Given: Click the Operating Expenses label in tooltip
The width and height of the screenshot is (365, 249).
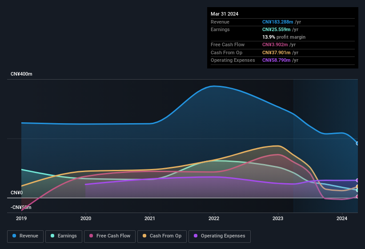Looking at the screenshot, I should point(233,60).
